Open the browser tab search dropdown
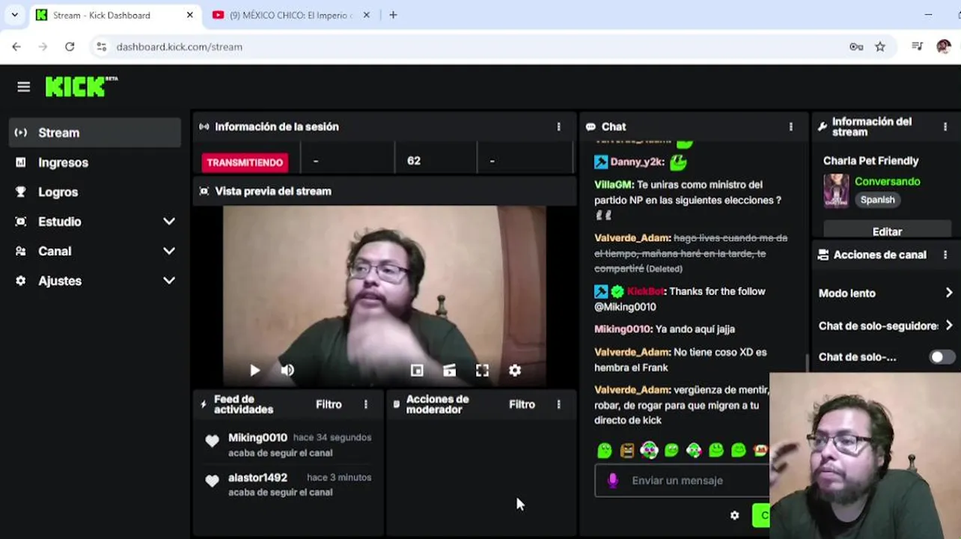961x539 pixels. [x=14, y=15]
